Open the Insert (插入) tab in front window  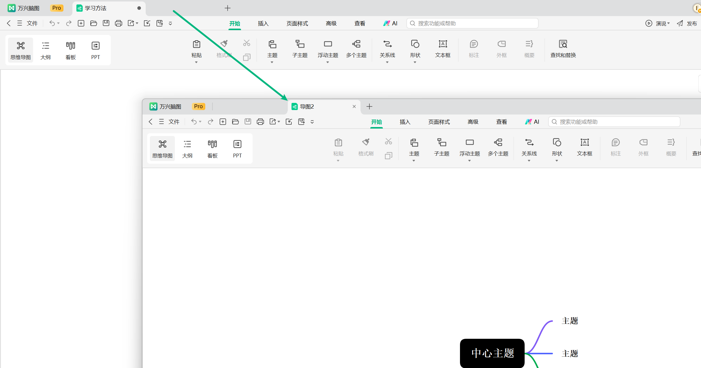[x=405, y=122]
